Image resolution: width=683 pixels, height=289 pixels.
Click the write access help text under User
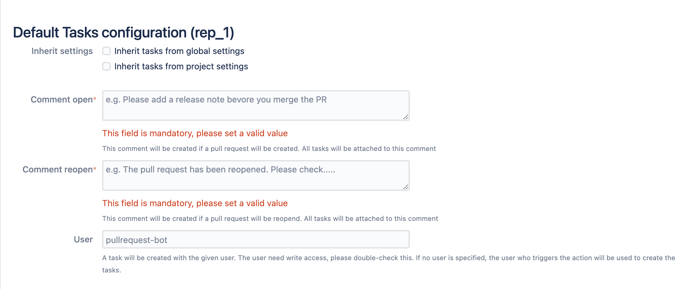click(x=388, y=258)
